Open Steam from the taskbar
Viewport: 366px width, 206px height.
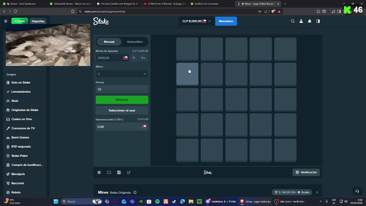point(174,201)
